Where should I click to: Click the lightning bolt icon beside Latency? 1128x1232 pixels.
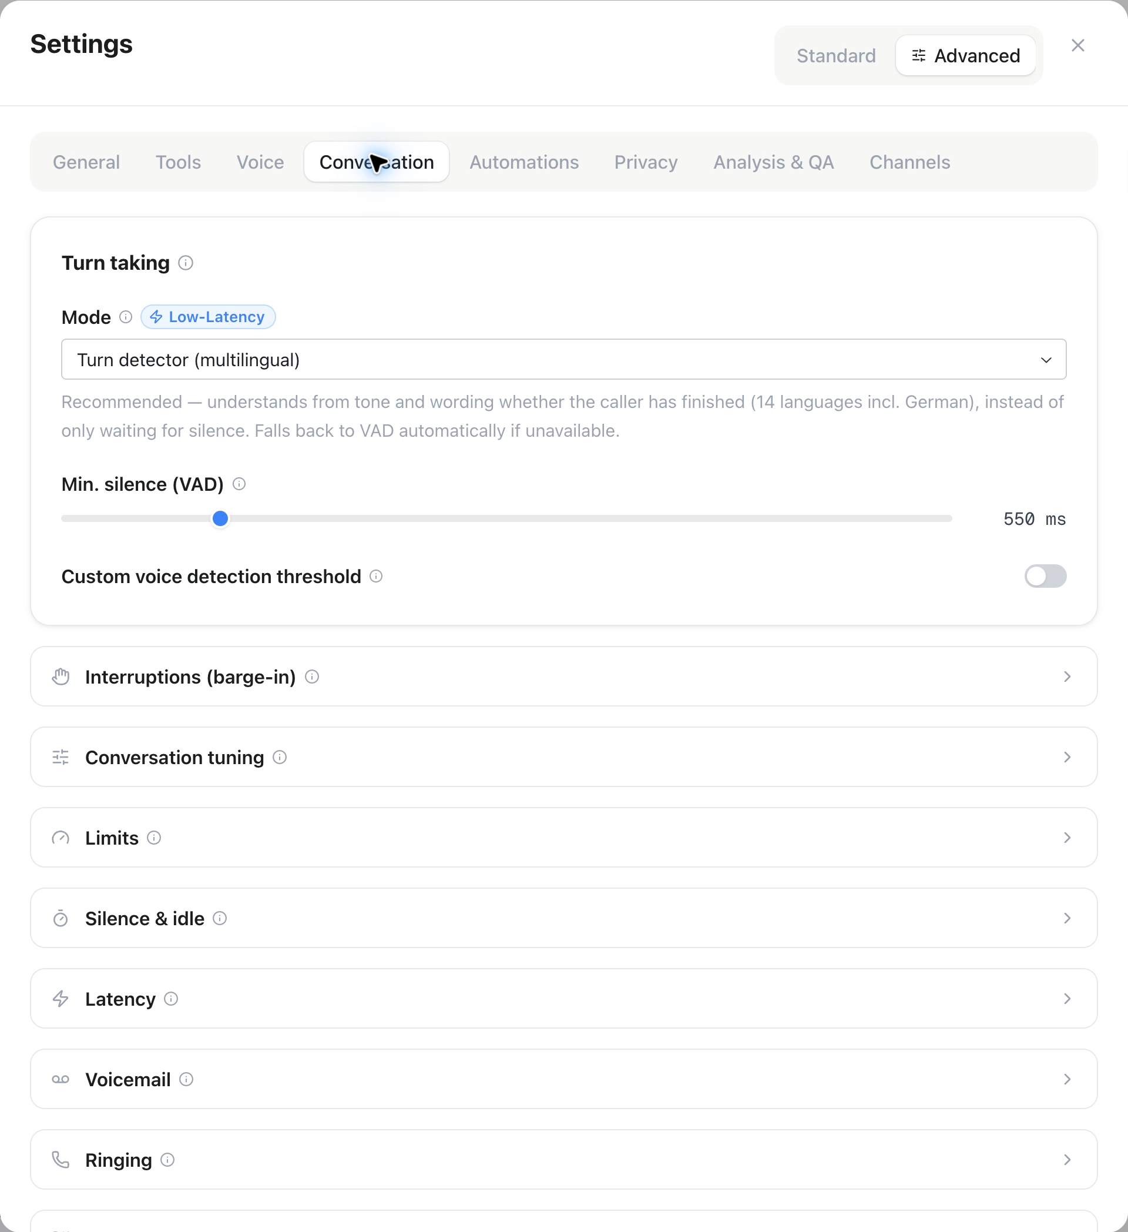(x=61, y=999)
